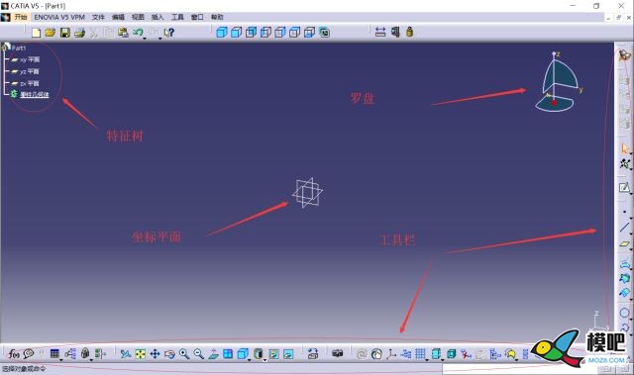634x375 pixels.
Task: Click the Zoom Out magnifier icon
Action: pos(199,354)
